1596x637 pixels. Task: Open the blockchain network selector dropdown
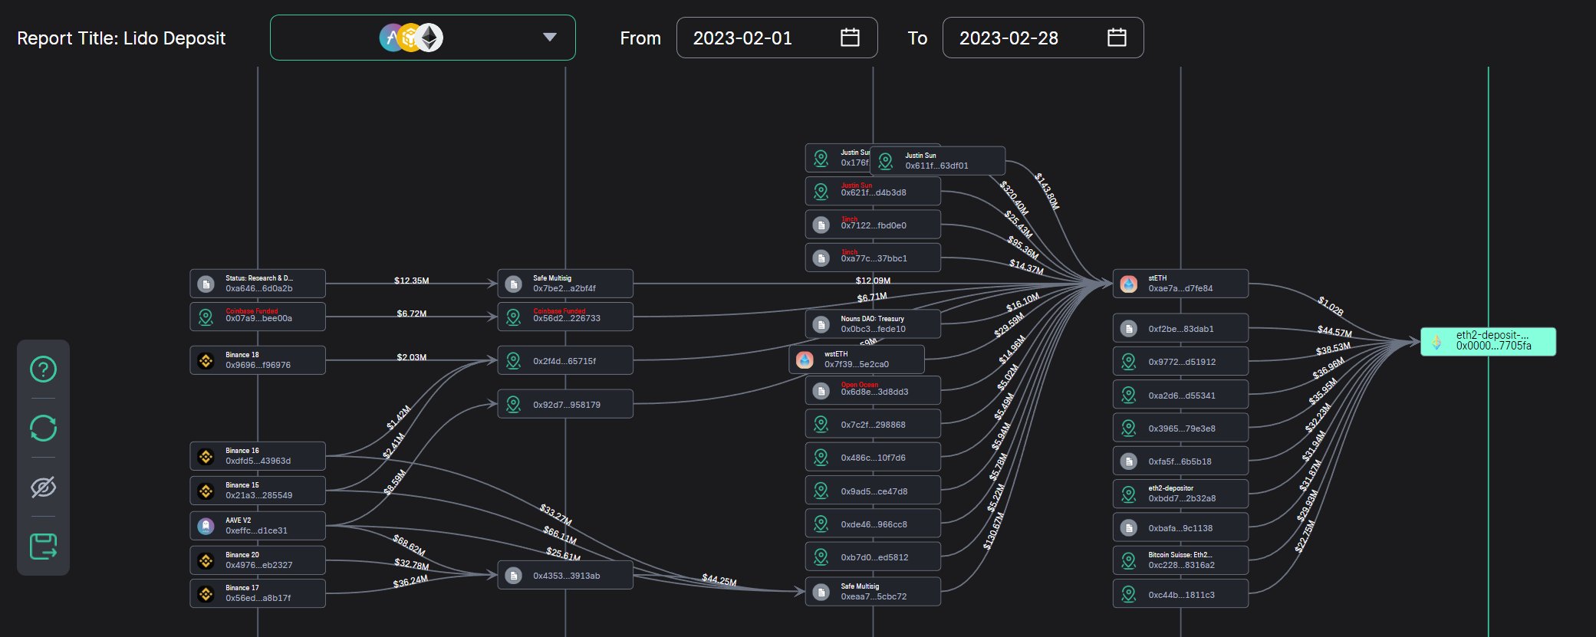pyautogui.click(x=549, y=38)
